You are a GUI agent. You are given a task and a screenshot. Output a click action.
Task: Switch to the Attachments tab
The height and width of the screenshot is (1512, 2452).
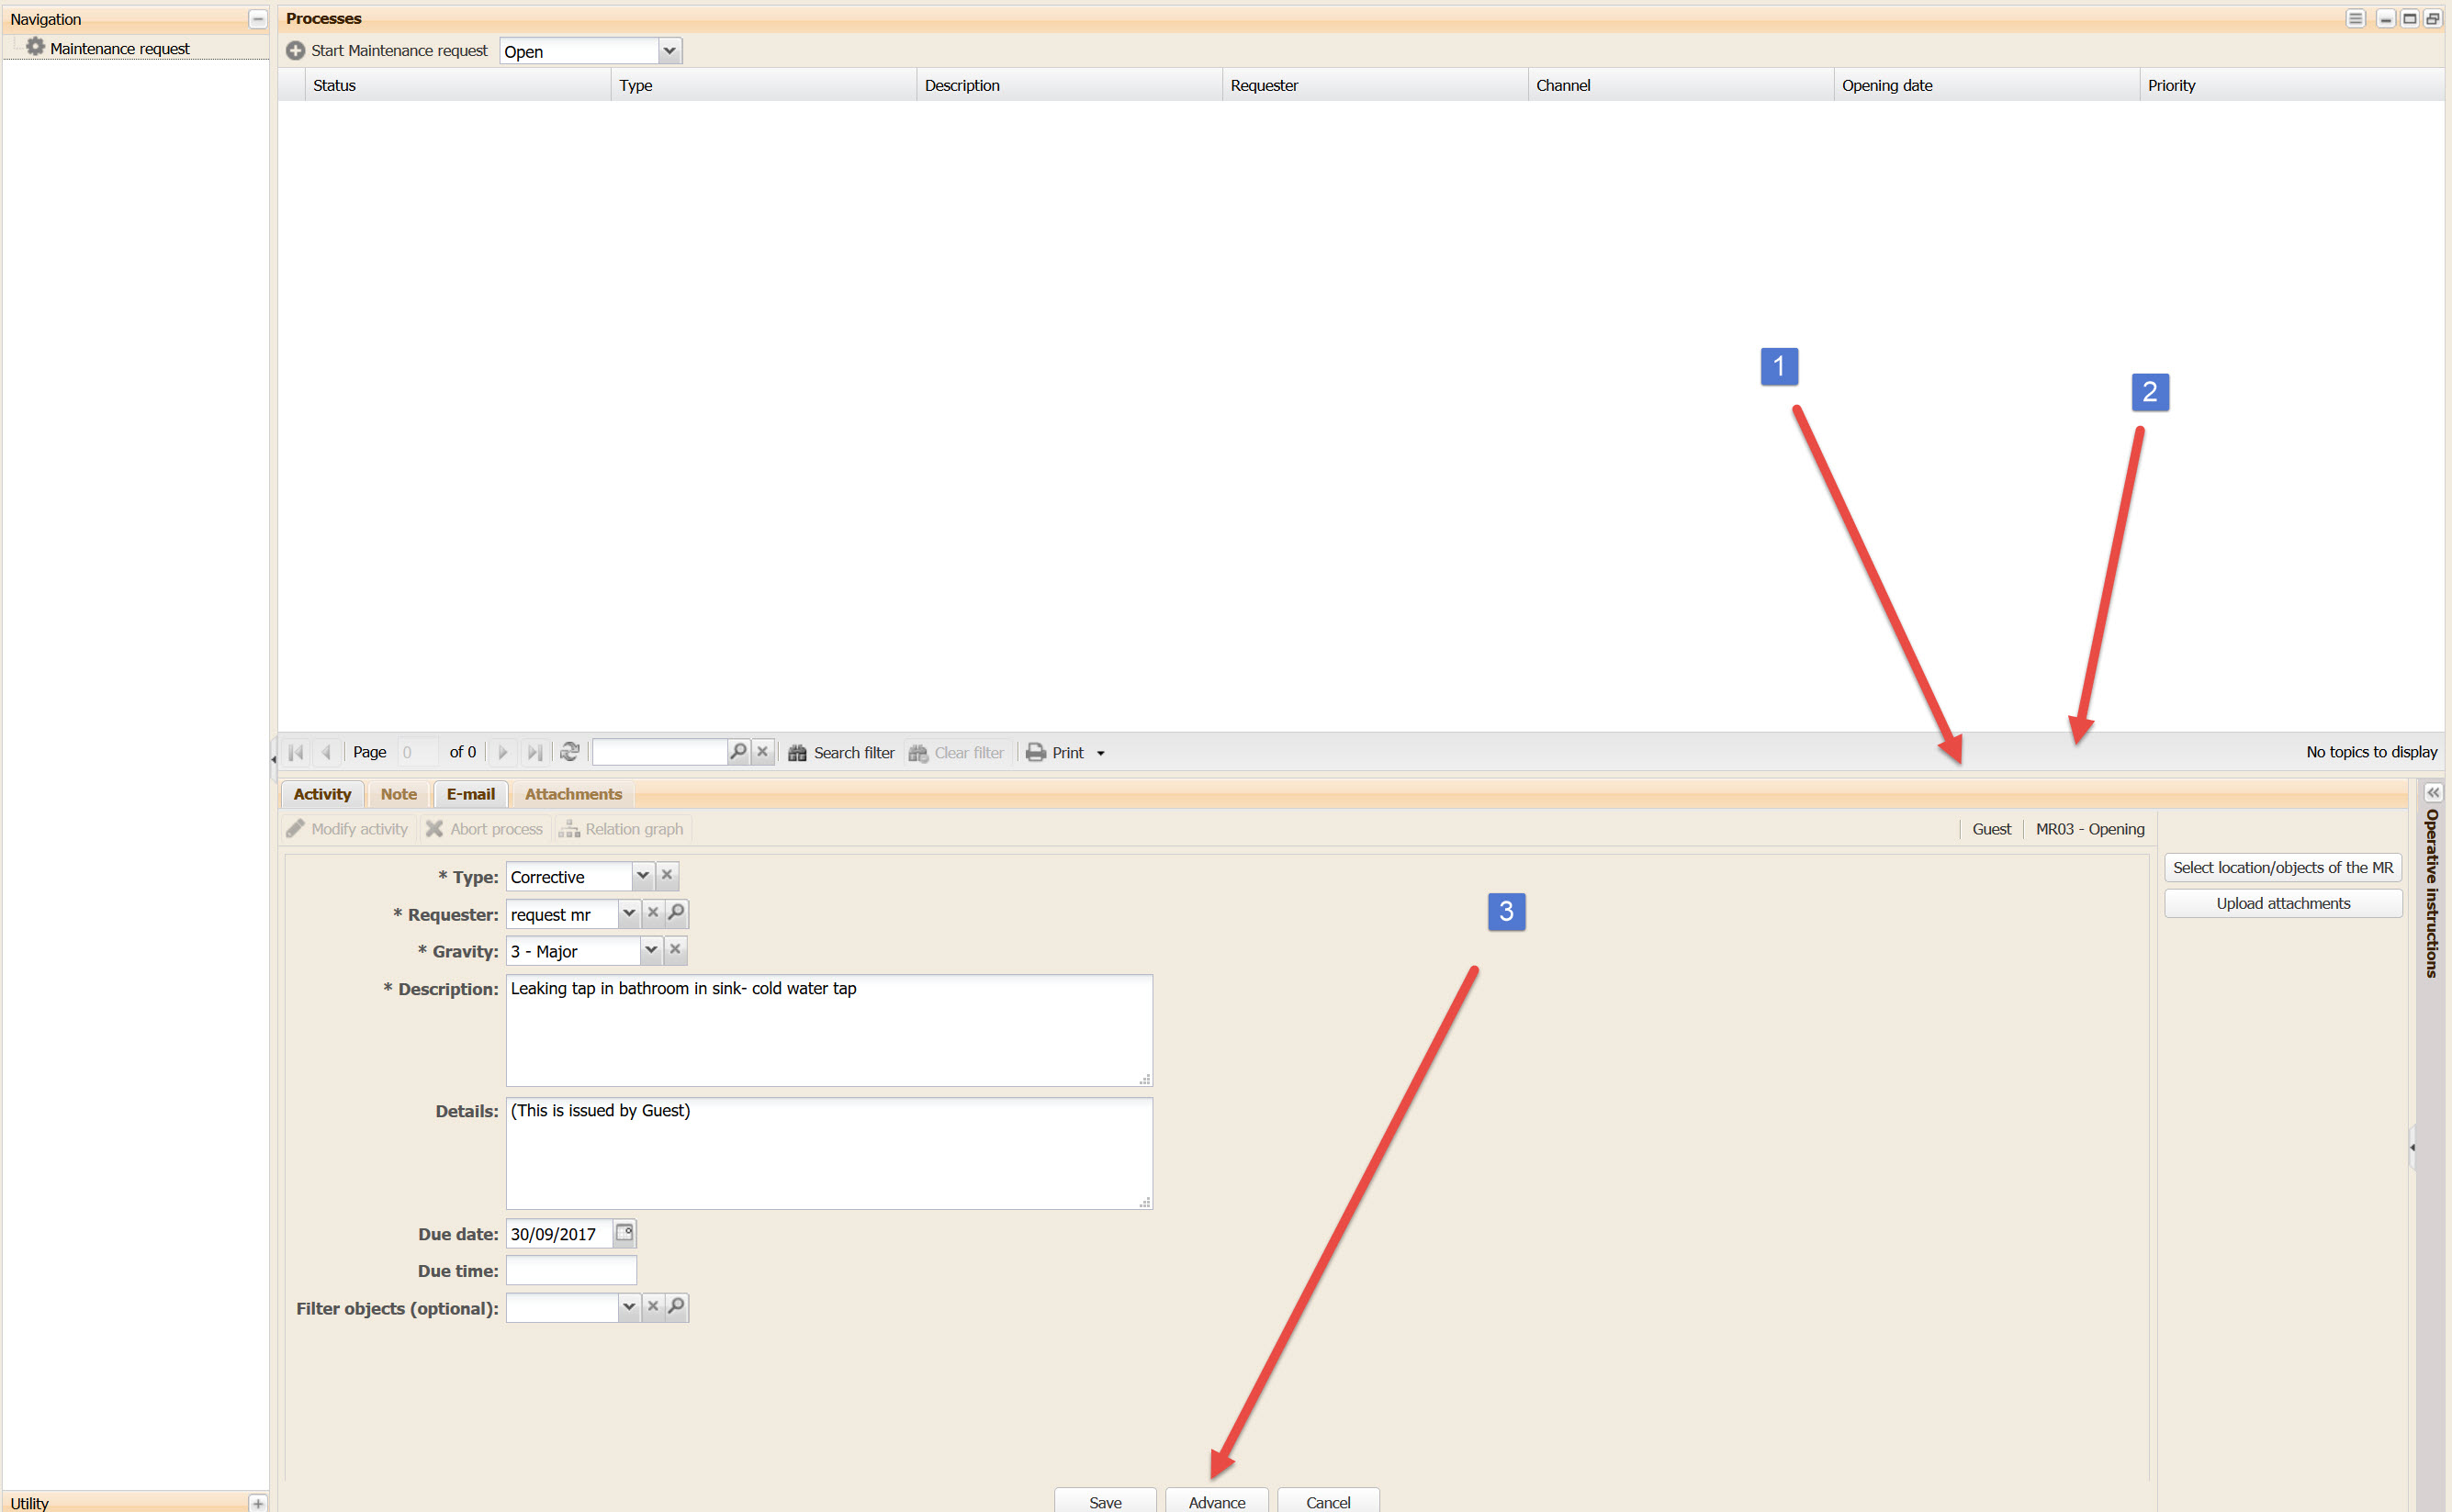[572, 794]
